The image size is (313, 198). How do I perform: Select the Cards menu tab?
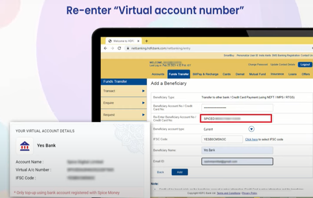pos(227,74)
